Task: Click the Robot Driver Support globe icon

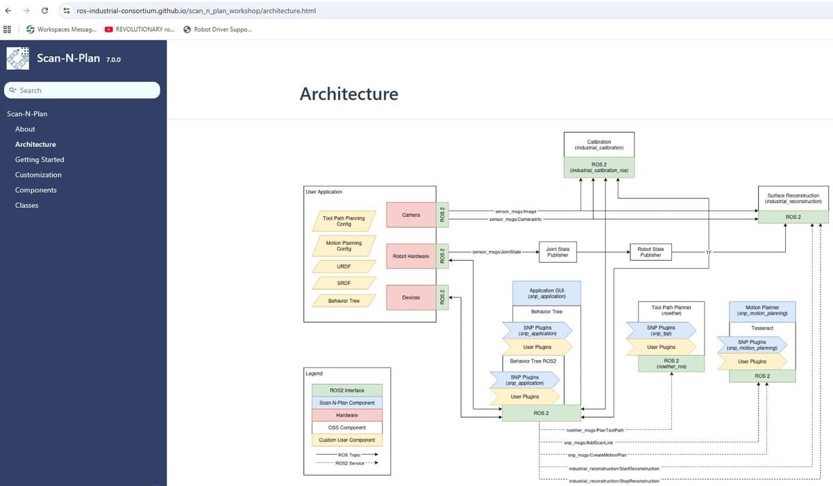Action: 186,29
